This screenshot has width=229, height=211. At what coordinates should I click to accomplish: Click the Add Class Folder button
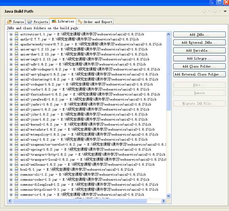(199, 66)
